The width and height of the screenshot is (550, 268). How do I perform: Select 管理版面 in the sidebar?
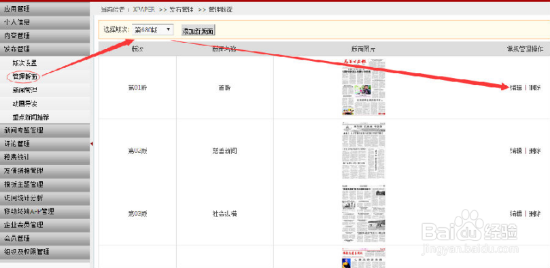[24, 76]
